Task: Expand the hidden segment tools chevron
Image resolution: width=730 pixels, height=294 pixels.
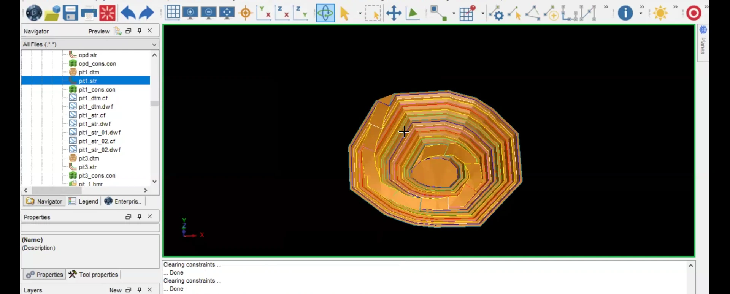Action: pyautogui.click(x=606, y=7)
